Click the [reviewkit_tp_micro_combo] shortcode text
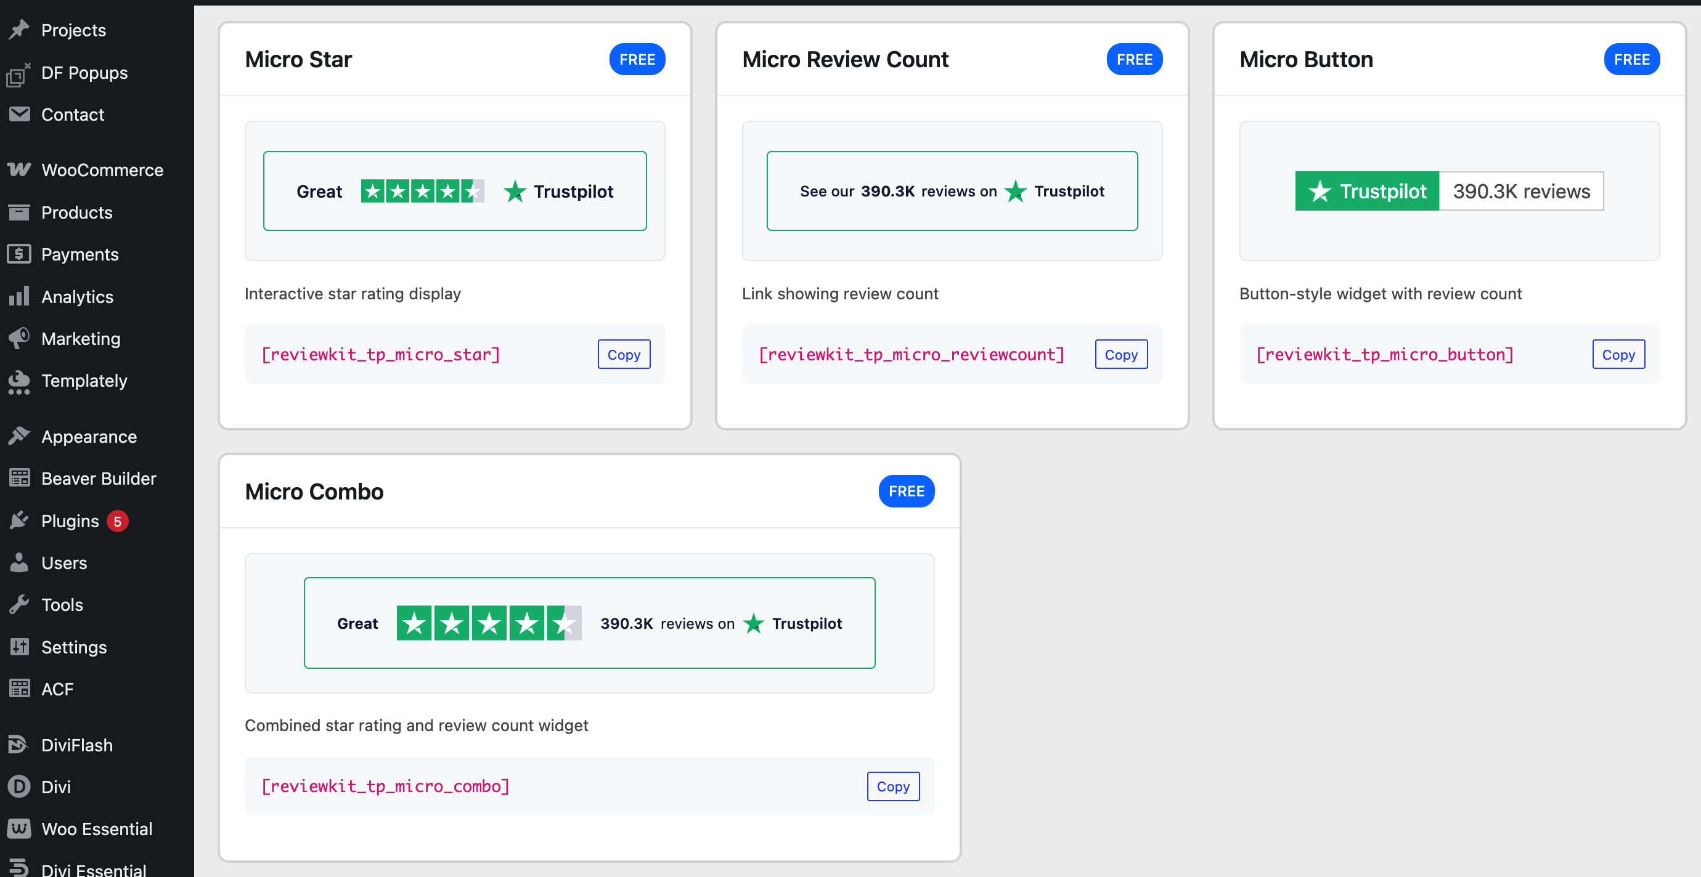 [x=385, y=786]
